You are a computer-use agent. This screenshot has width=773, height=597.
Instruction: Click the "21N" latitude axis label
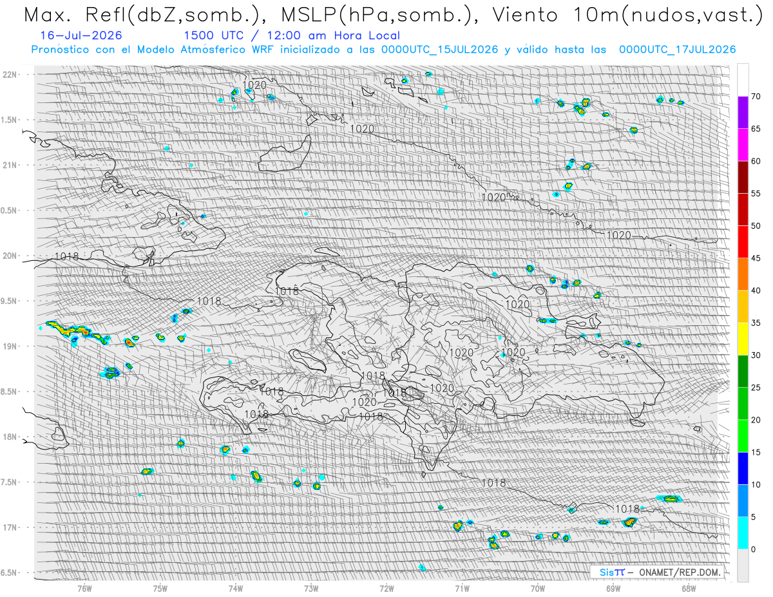coord(10,165)
